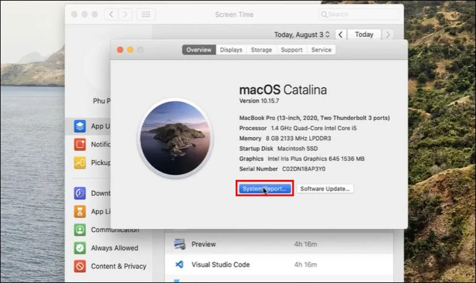Click the Software Update button

point(325,188)
